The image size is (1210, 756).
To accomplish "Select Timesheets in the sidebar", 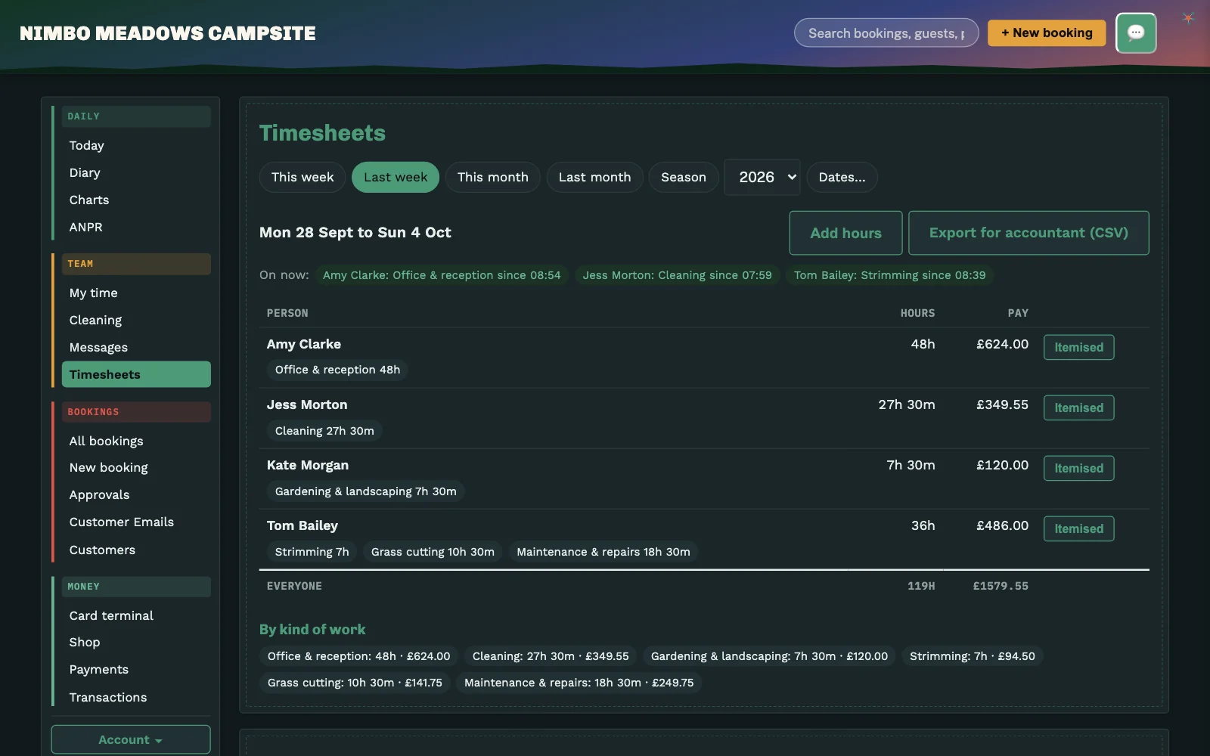I will [136, 374].
